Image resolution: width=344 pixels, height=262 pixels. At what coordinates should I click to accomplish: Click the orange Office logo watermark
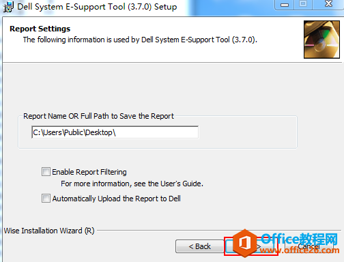[245, 243]
